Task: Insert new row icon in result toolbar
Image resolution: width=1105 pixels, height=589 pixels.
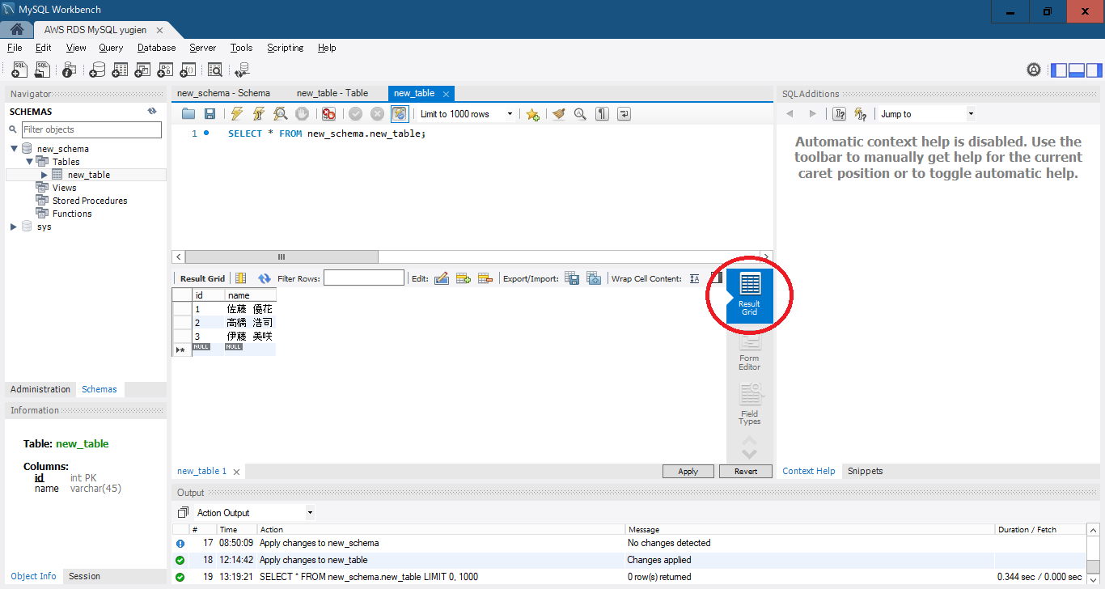Action: [464, 278]
